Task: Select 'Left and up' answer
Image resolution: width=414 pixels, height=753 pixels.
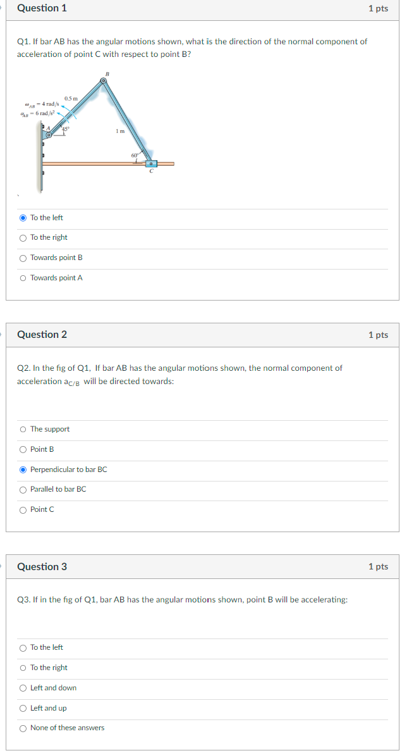Action: coord(23,708)
